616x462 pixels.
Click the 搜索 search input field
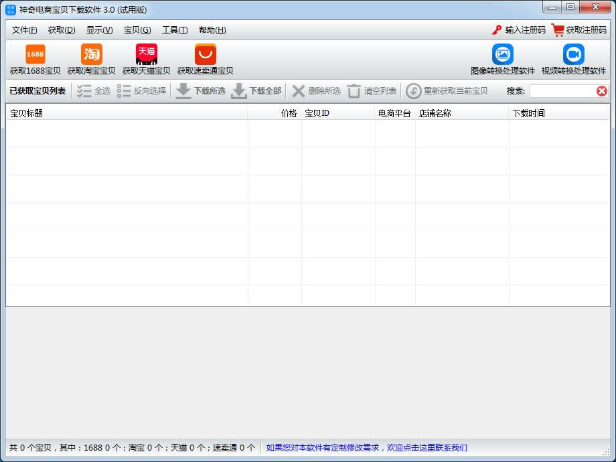[561, 91]
